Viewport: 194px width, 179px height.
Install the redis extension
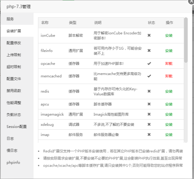[x=169, y=91]
